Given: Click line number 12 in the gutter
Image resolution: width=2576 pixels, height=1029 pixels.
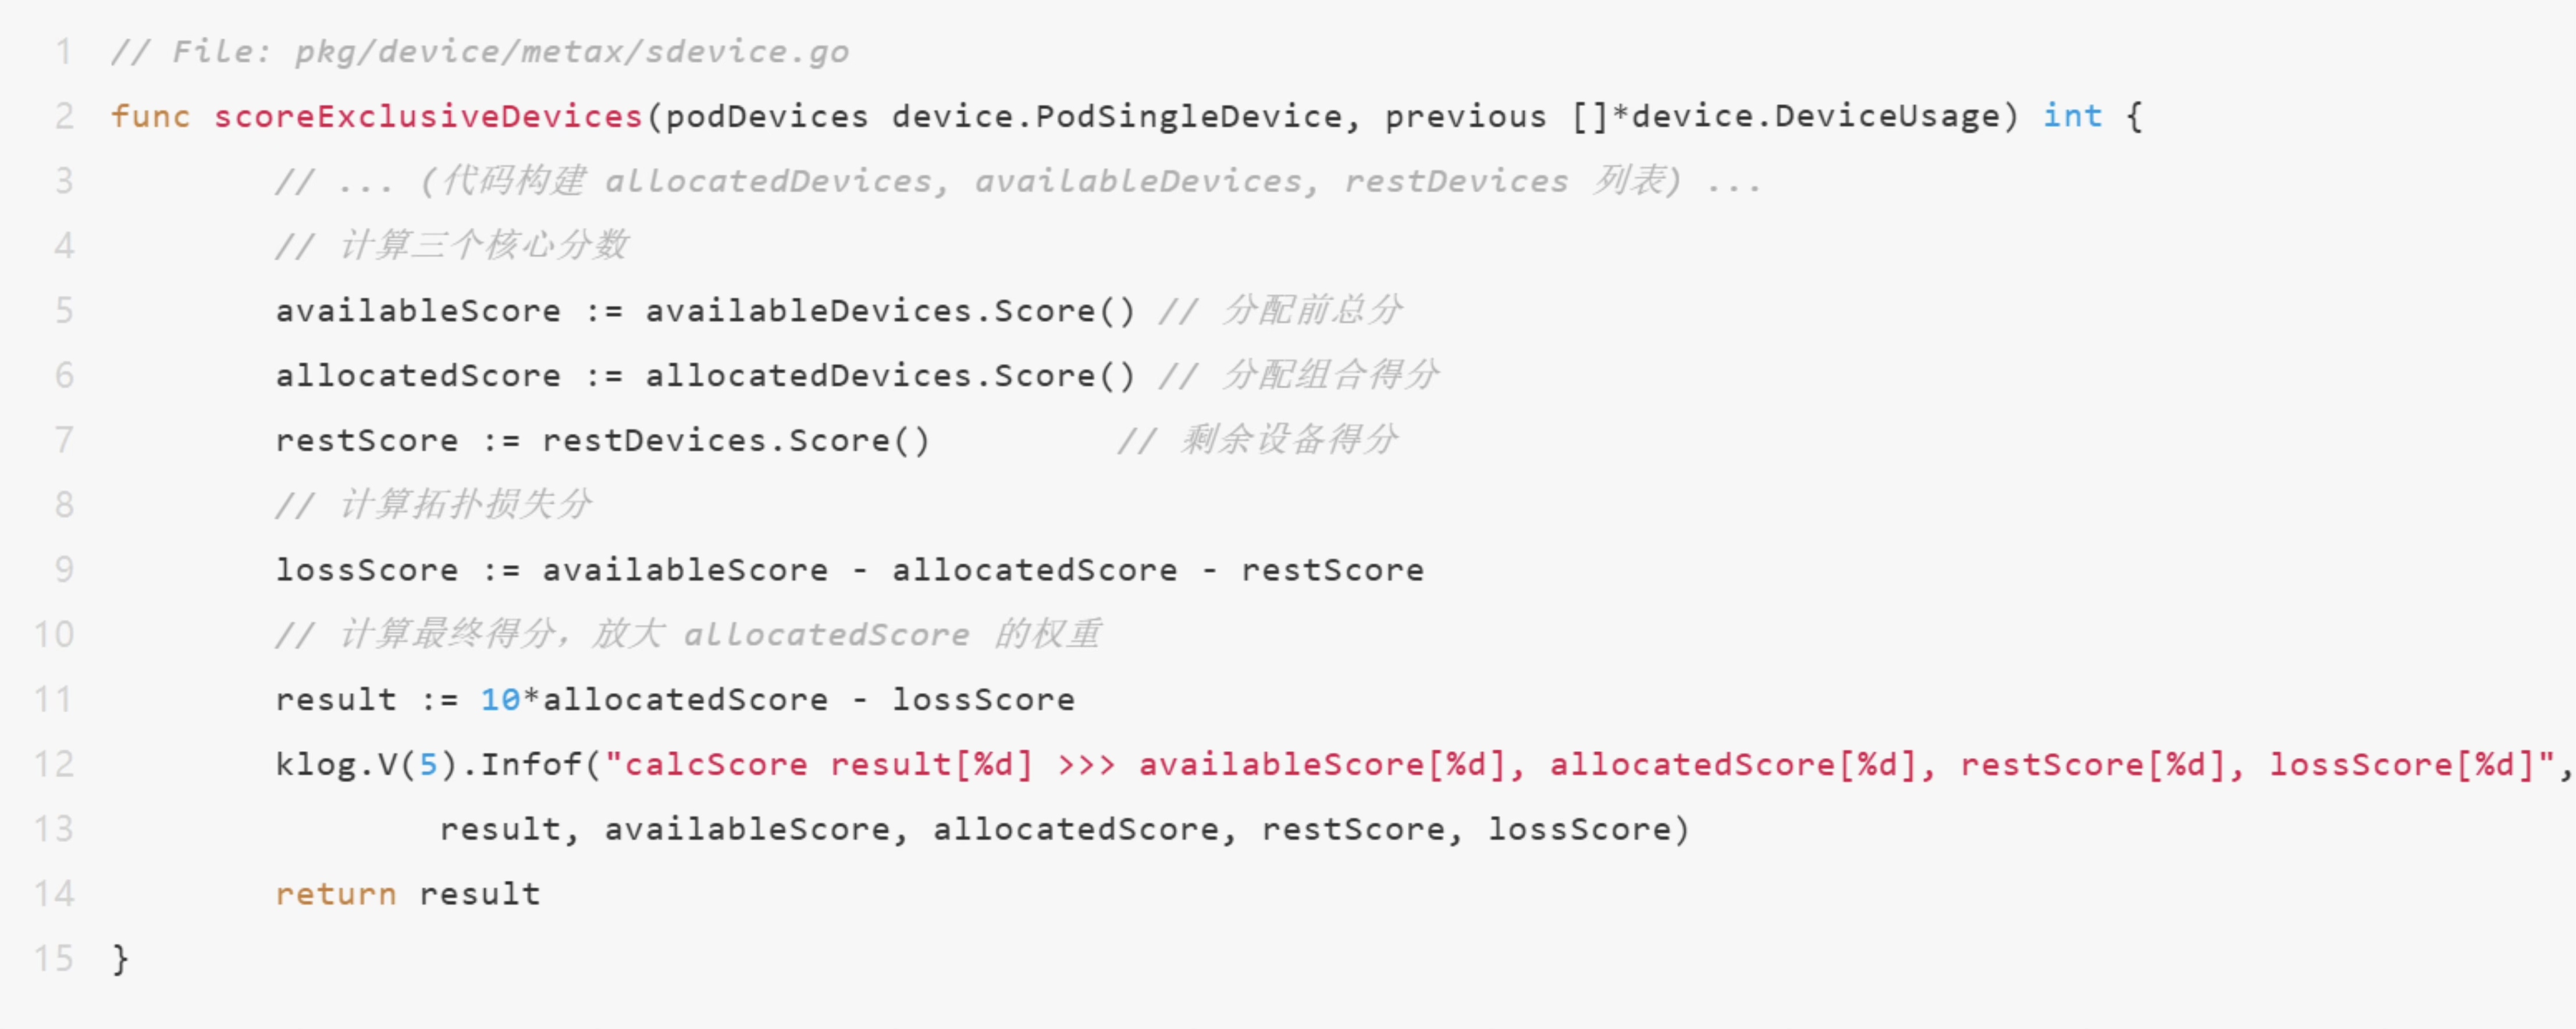Looking at the screenshot, I should [x=54, y=764].
